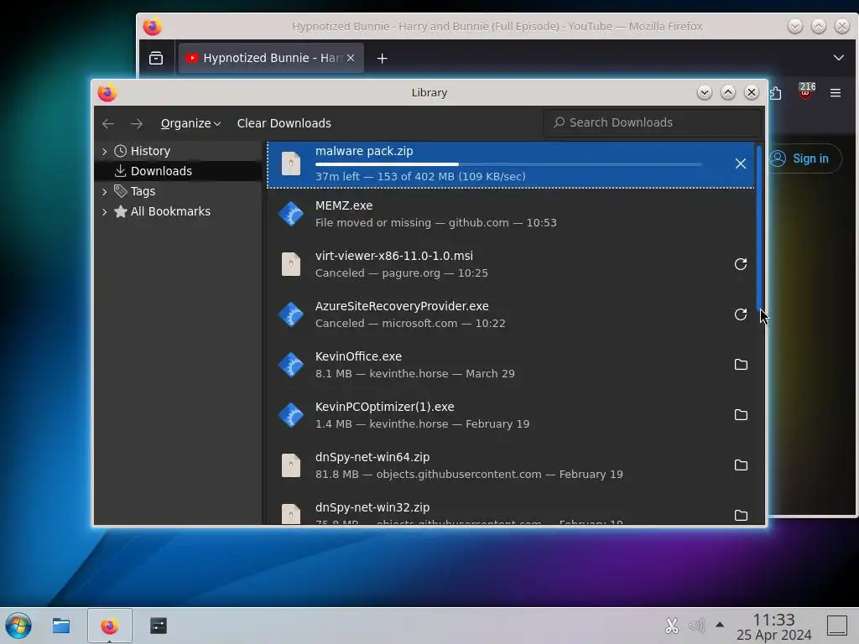Maximize the Library window
Image resolution: width=859 pixels, height=644 pixels.
[x=728, y=92]
